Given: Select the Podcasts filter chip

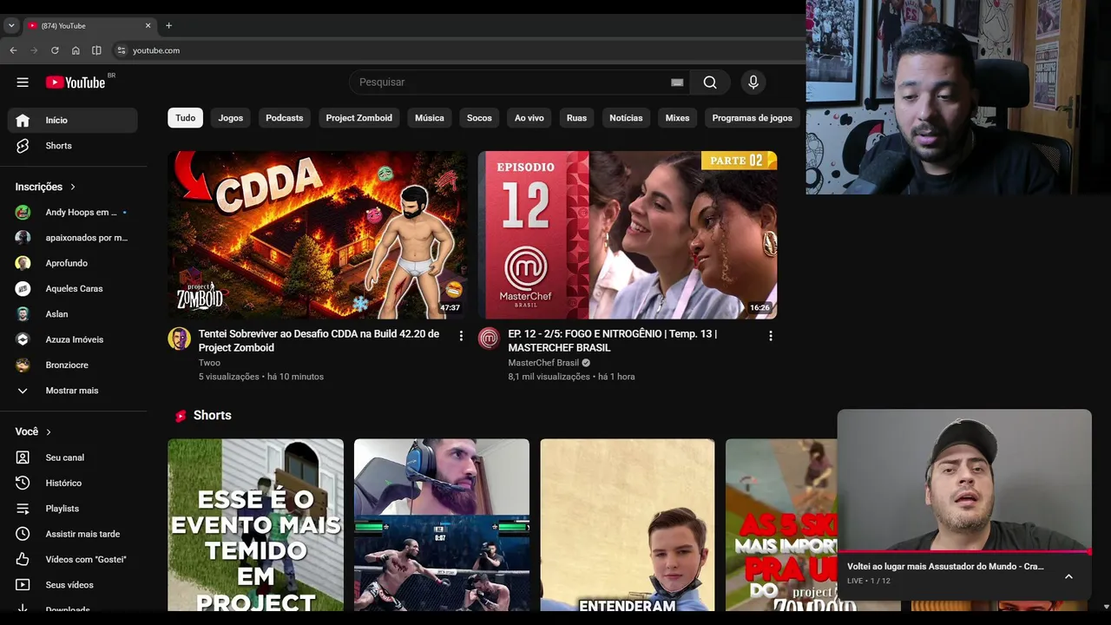Looking at the screenshot, I should coord(285,118).
